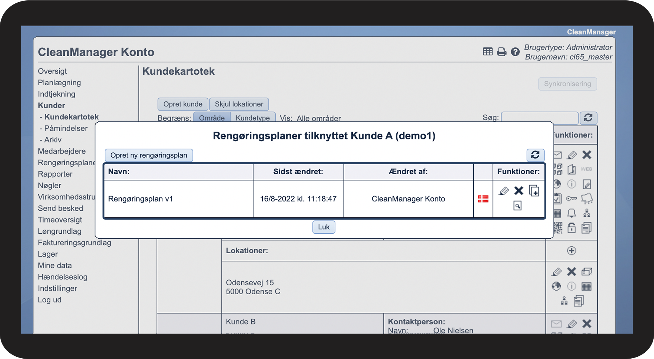Open Påmindelser under Kunder
654x359 pixels.
tap(66, 128)
